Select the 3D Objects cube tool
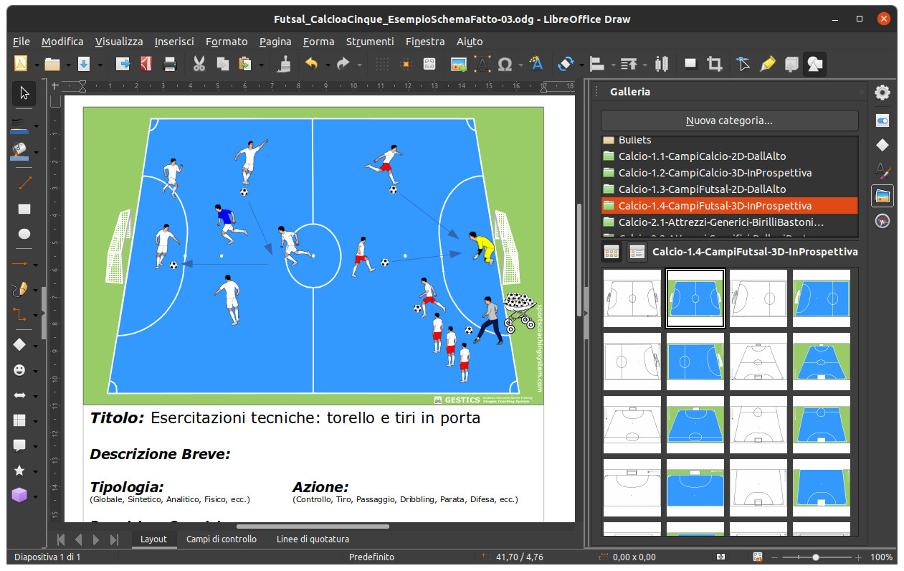The image size is (904, 571). coord(21,495)
